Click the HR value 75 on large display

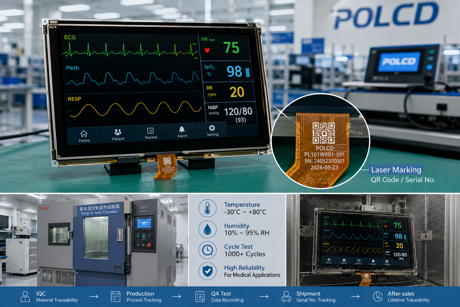click(x=231, y=48)
